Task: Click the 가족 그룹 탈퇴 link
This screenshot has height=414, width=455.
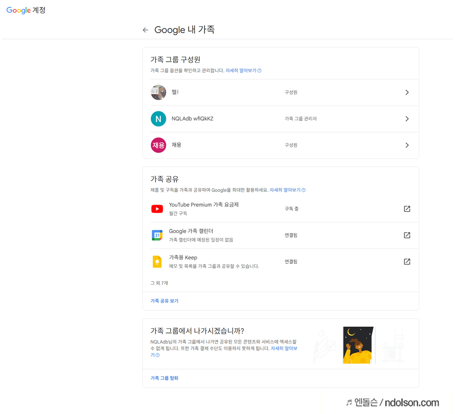Action: (x=164, y=378)
